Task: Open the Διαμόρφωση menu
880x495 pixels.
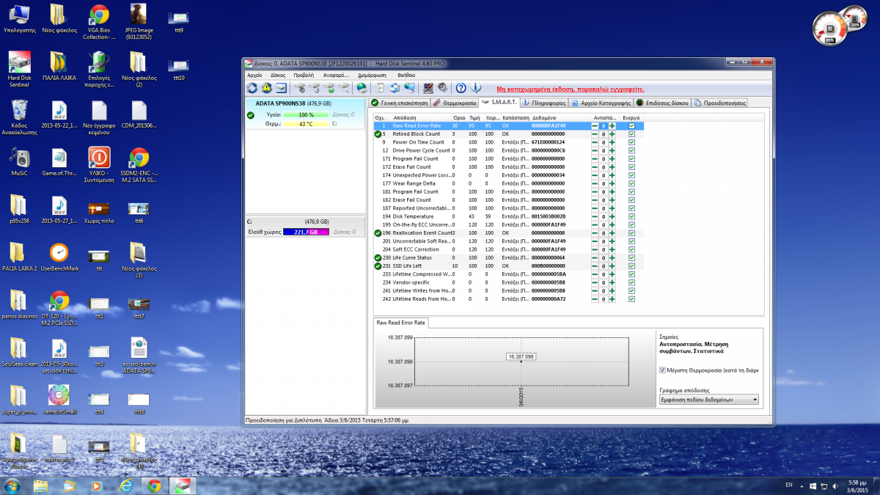Action: [373, 75]
